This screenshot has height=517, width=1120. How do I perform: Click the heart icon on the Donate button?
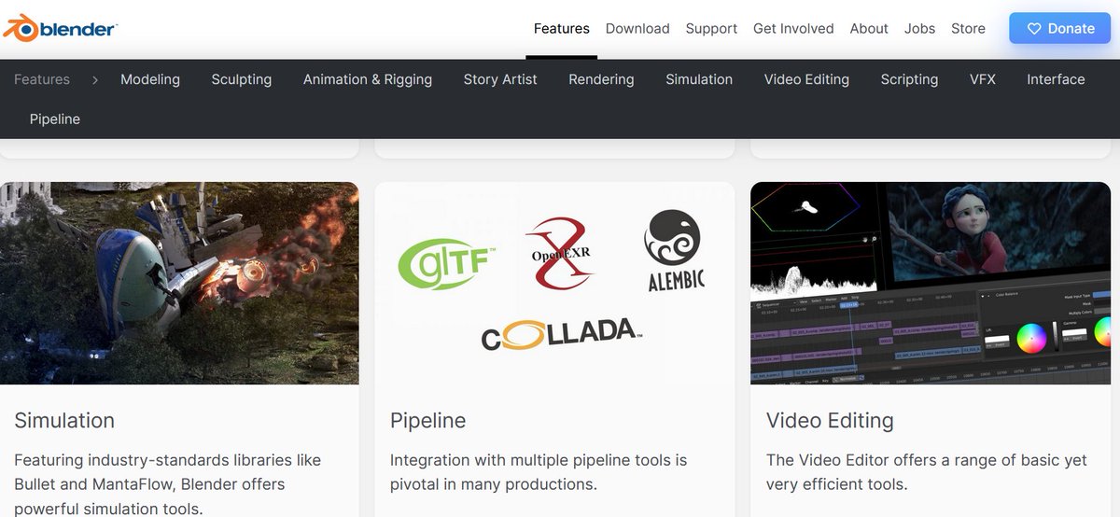[1034, 29]
